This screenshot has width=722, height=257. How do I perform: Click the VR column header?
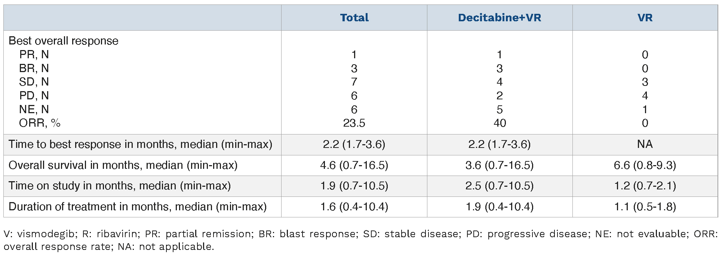645,18
